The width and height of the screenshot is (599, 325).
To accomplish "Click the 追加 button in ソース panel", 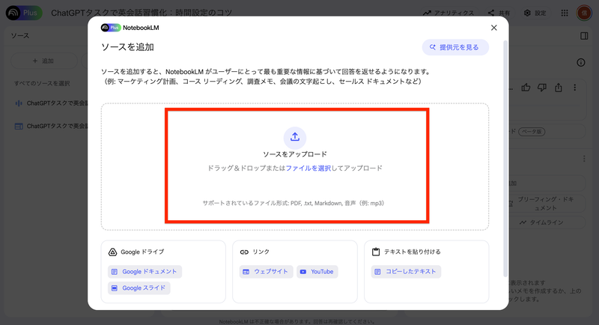I will [x=44, y=61].
